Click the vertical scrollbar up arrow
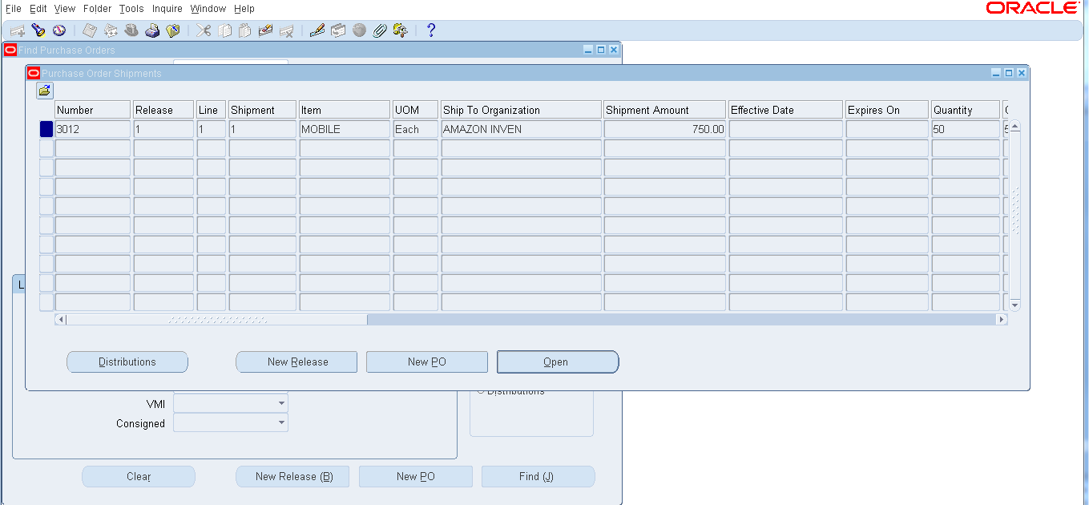1089x505 pixels. [1015, 127]
